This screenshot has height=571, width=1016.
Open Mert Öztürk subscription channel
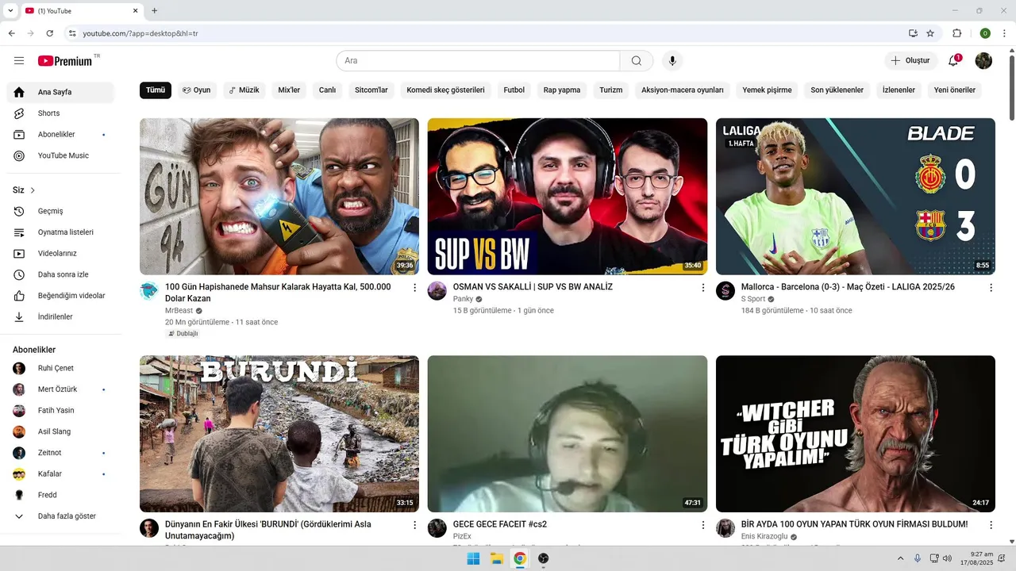(x=60, y=389)
